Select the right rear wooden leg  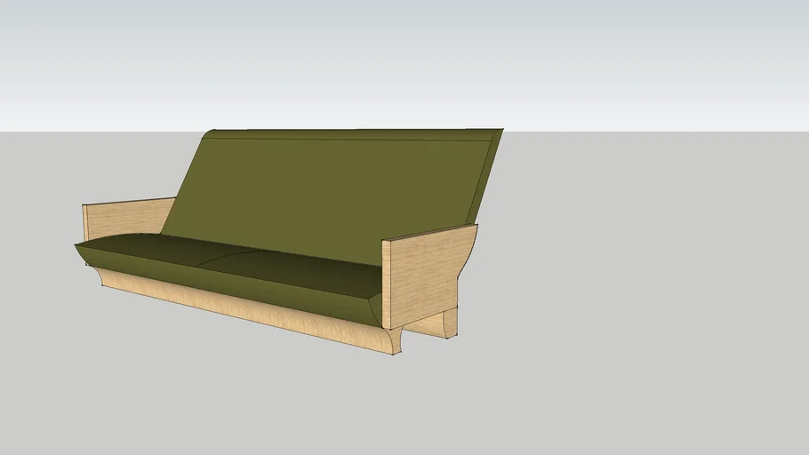450,323
